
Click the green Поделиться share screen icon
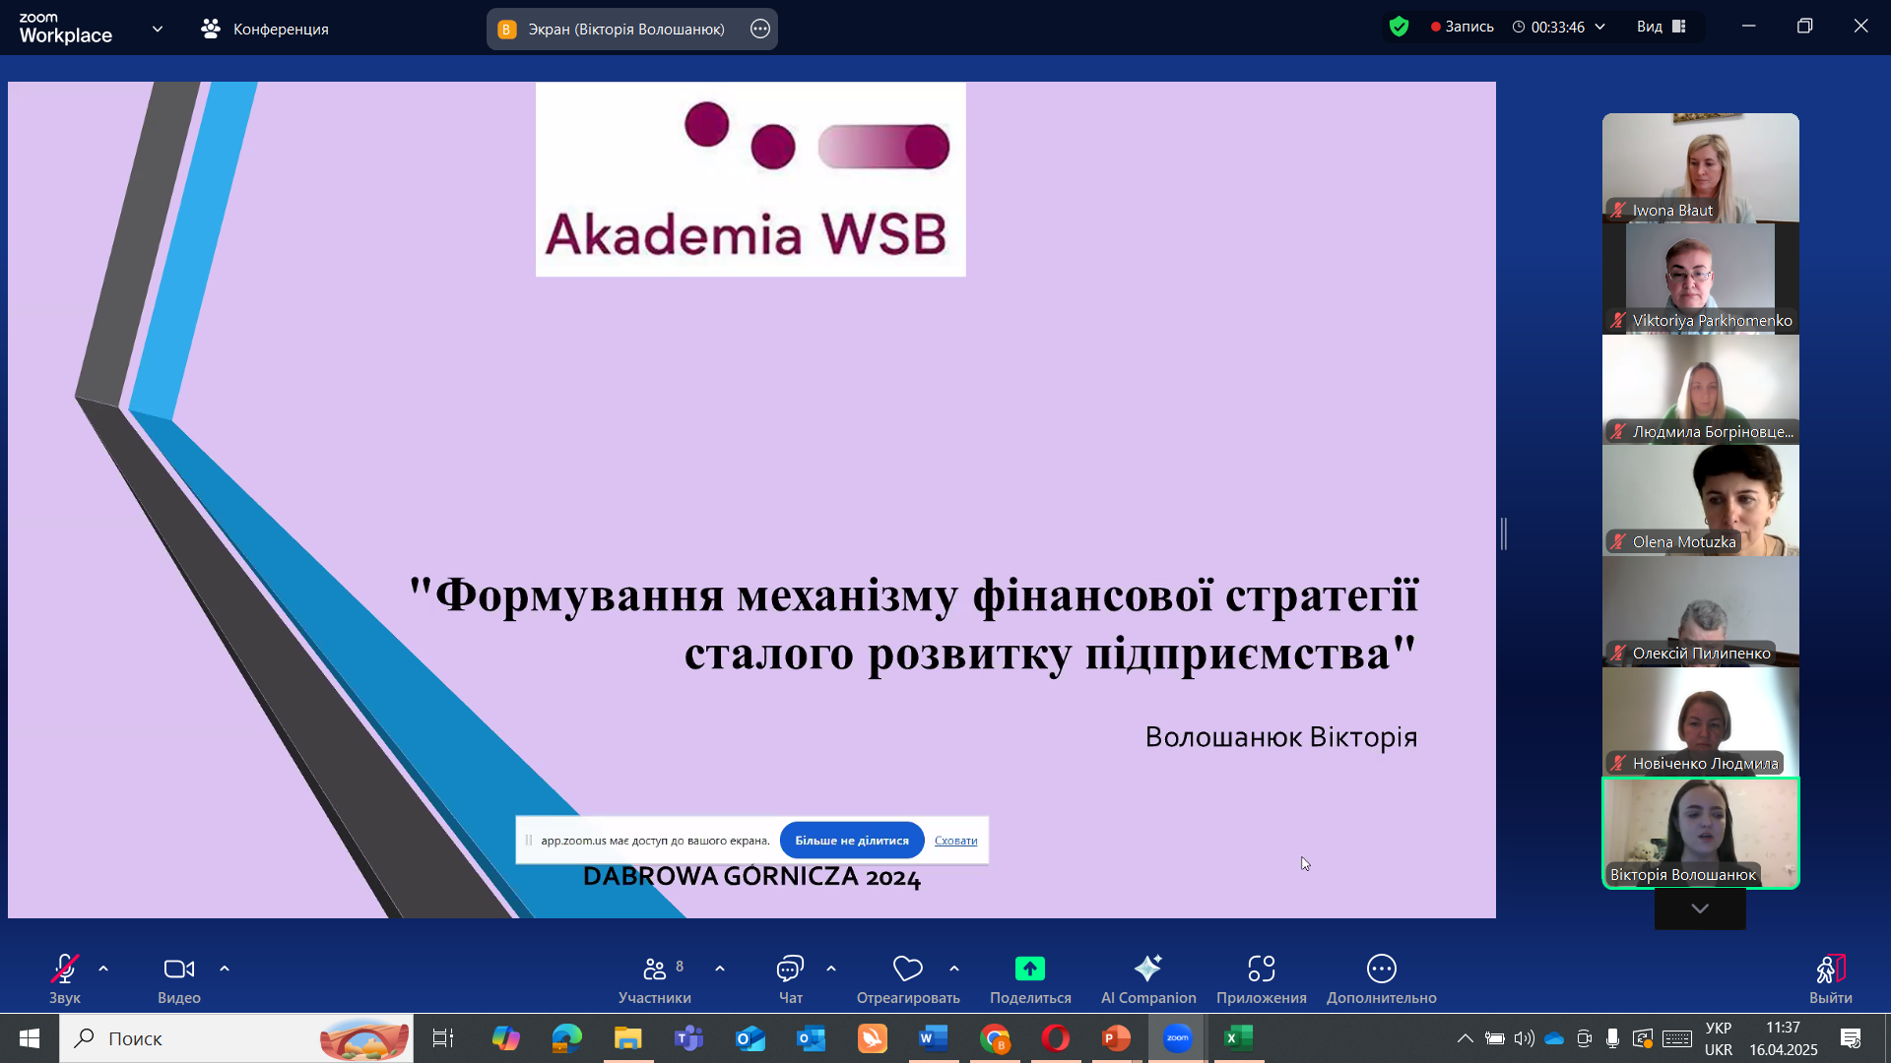[1030, 969]
